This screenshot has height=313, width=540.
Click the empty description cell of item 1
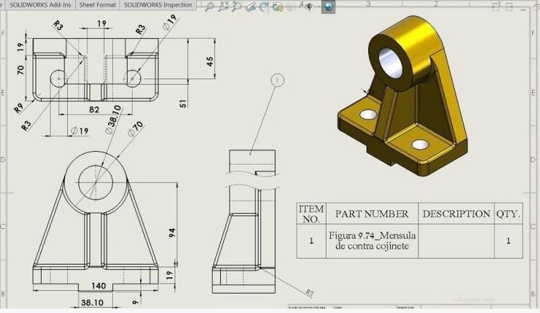pos(456,241)
